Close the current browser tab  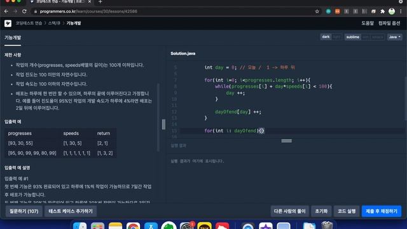tap(89, 2)
